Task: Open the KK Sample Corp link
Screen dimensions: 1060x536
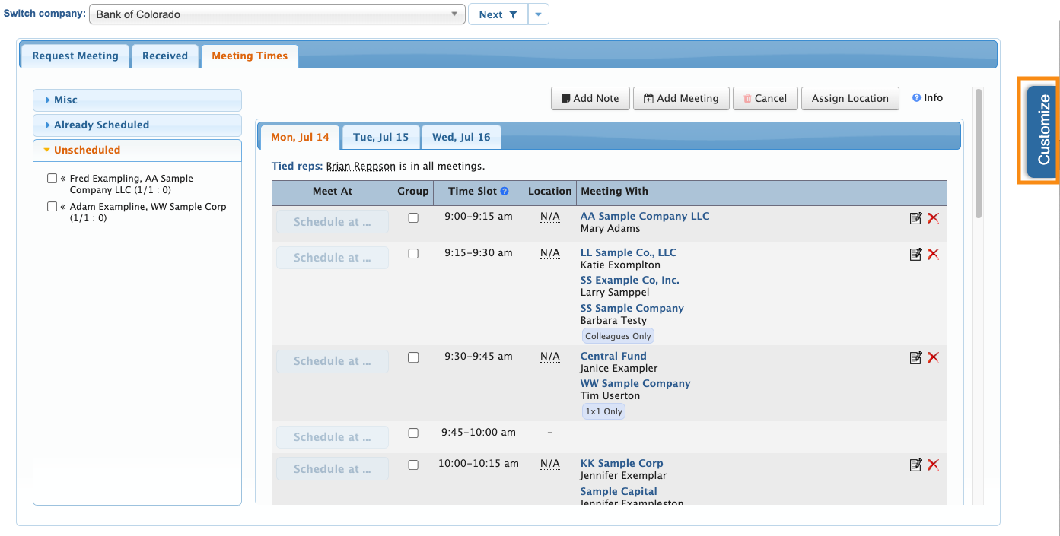Action: click(x=622, y=463)
